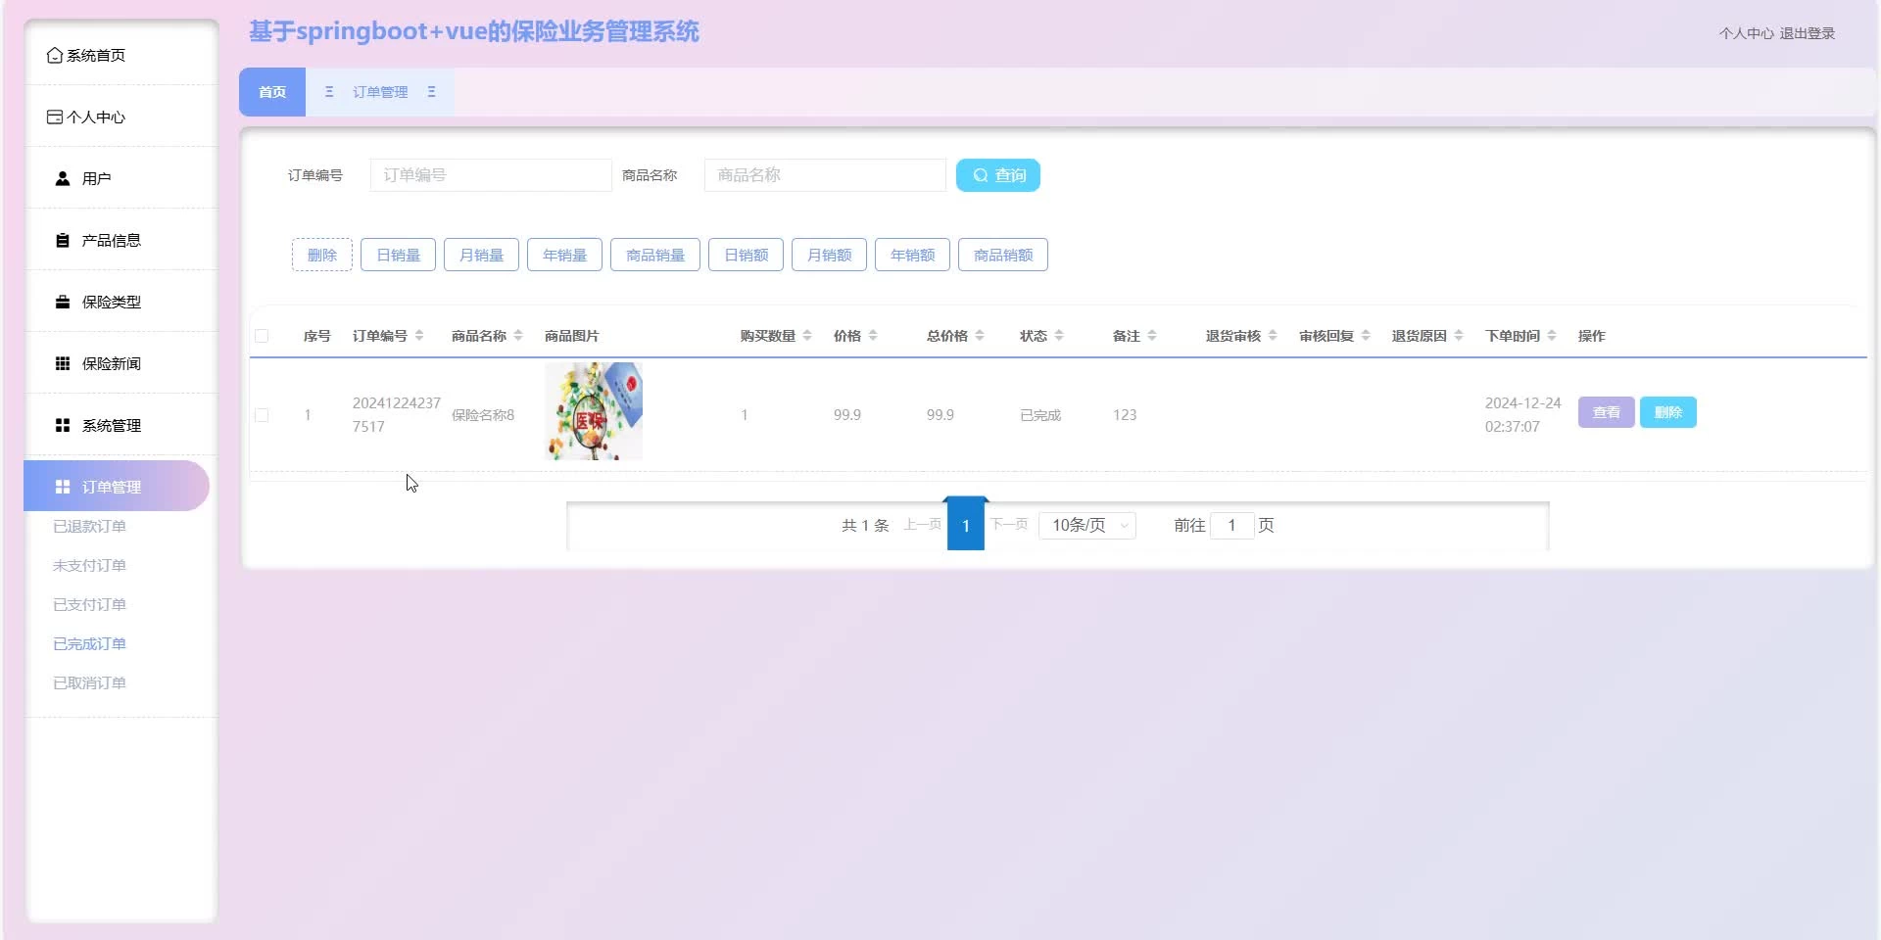View details of order 保险名称8
The height and width of the screenshot is (940, 1881).
tap(1606, 412)
